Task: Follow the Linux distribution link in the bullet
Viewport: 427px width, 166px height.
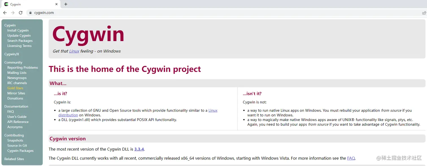Action: click(138, 113)
